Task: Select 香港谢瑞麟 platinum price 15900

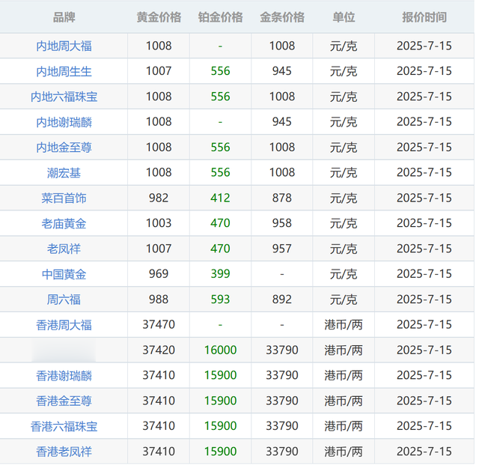Action: (x=221, y=375)
